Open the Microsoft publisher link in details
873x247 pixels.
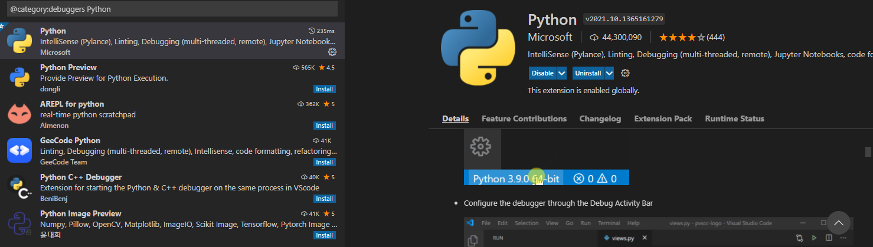point(550,37)
